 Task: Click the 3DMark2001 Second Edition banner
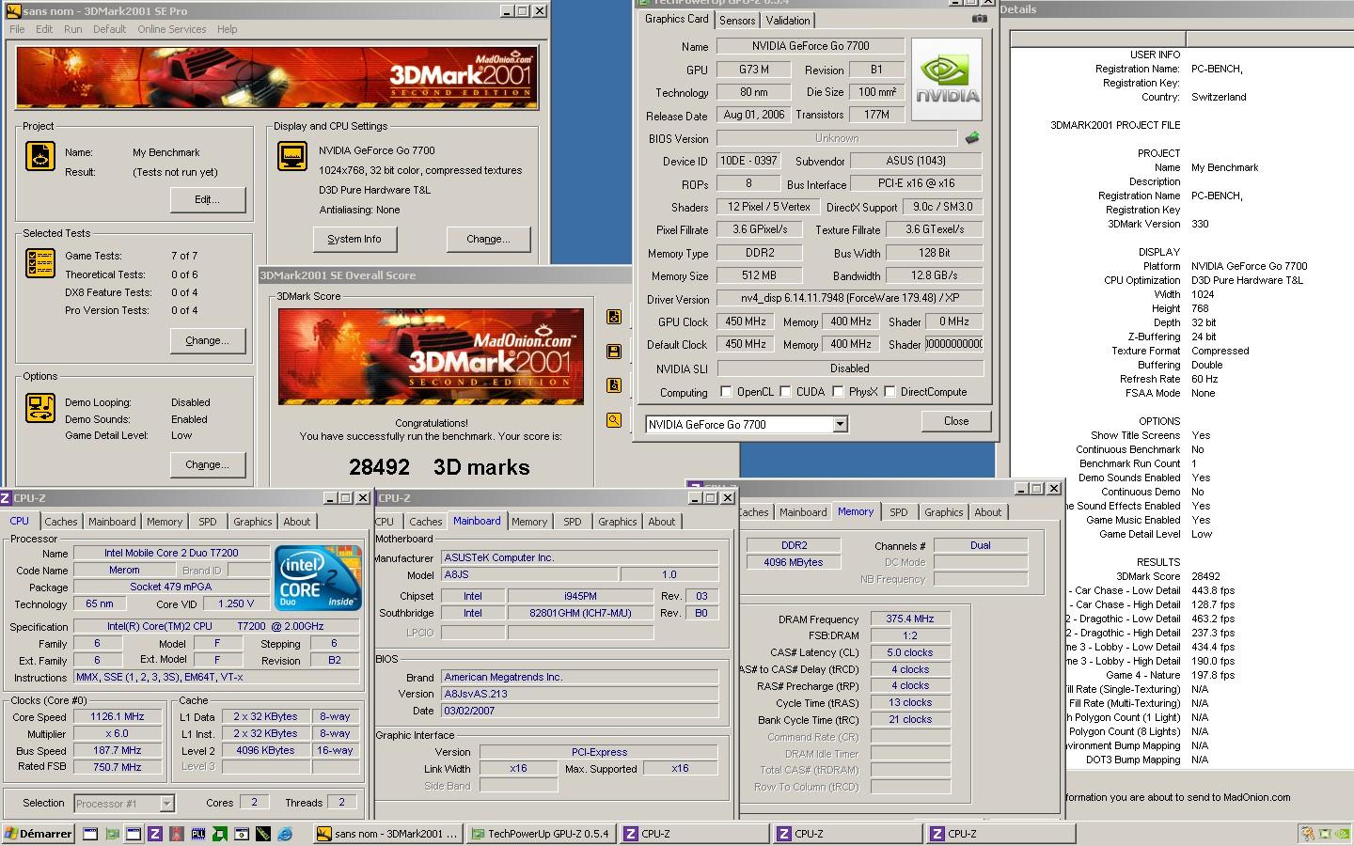[x=277, y=77]
